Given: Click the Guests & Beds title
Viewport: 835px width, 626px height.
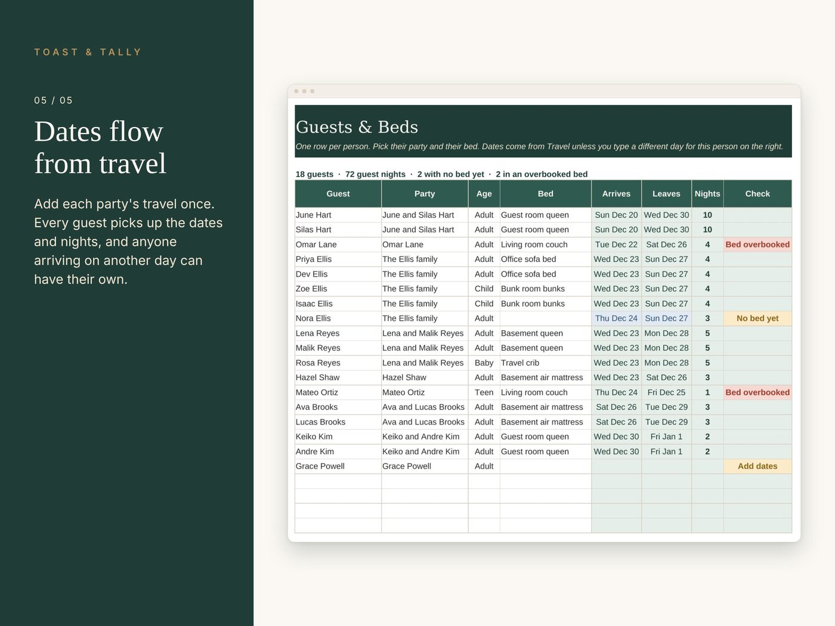Looking at the screenshot, I should [357, 127].
